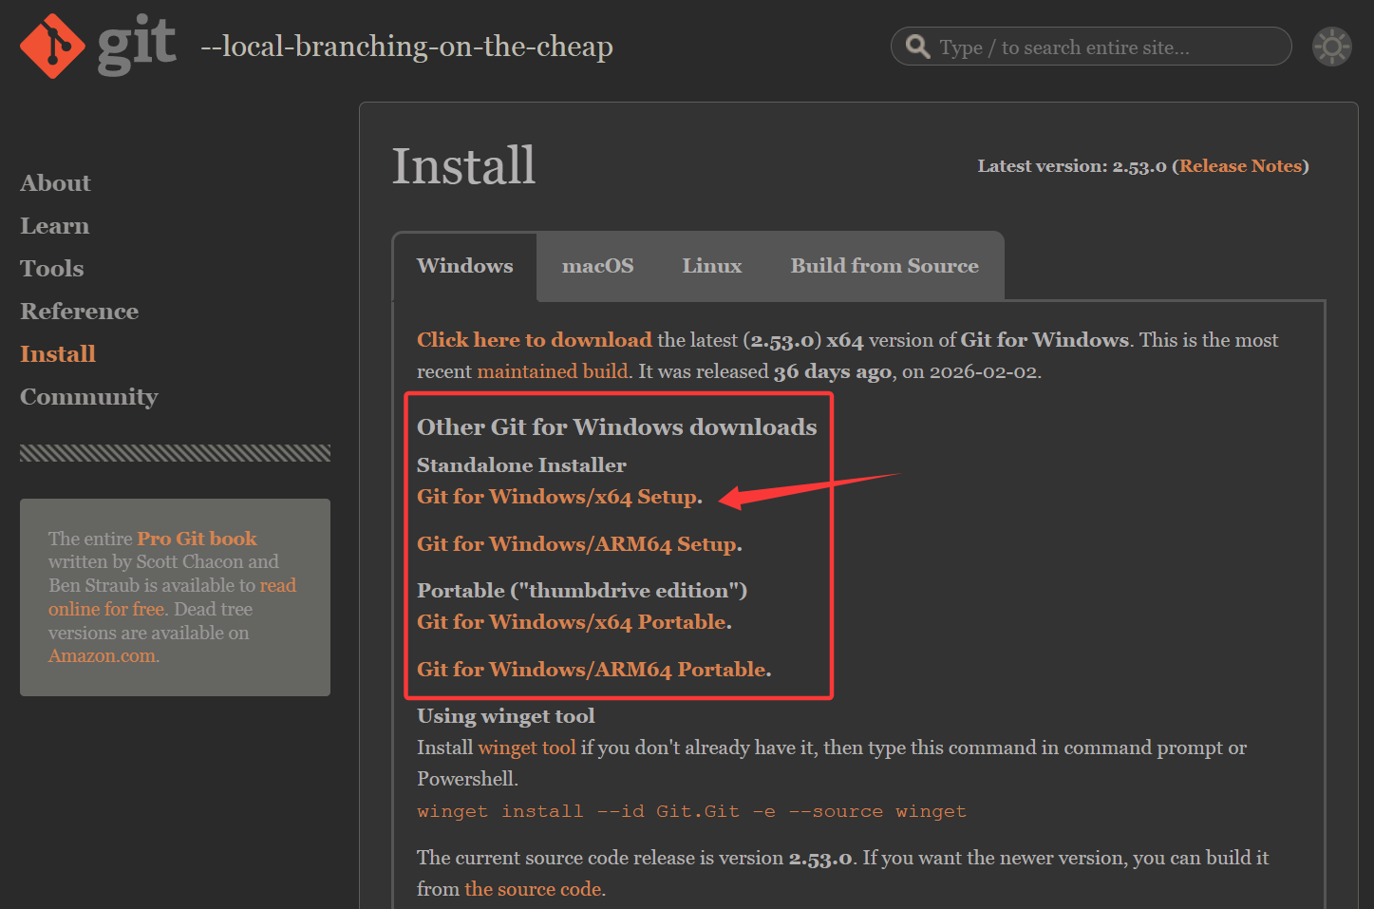Open the About sidebar page

pos(55,183)
